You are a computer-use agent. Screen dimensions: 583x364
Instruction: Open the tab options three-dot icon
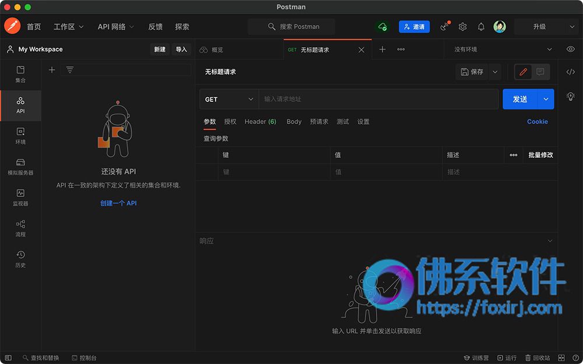[401, 50]
